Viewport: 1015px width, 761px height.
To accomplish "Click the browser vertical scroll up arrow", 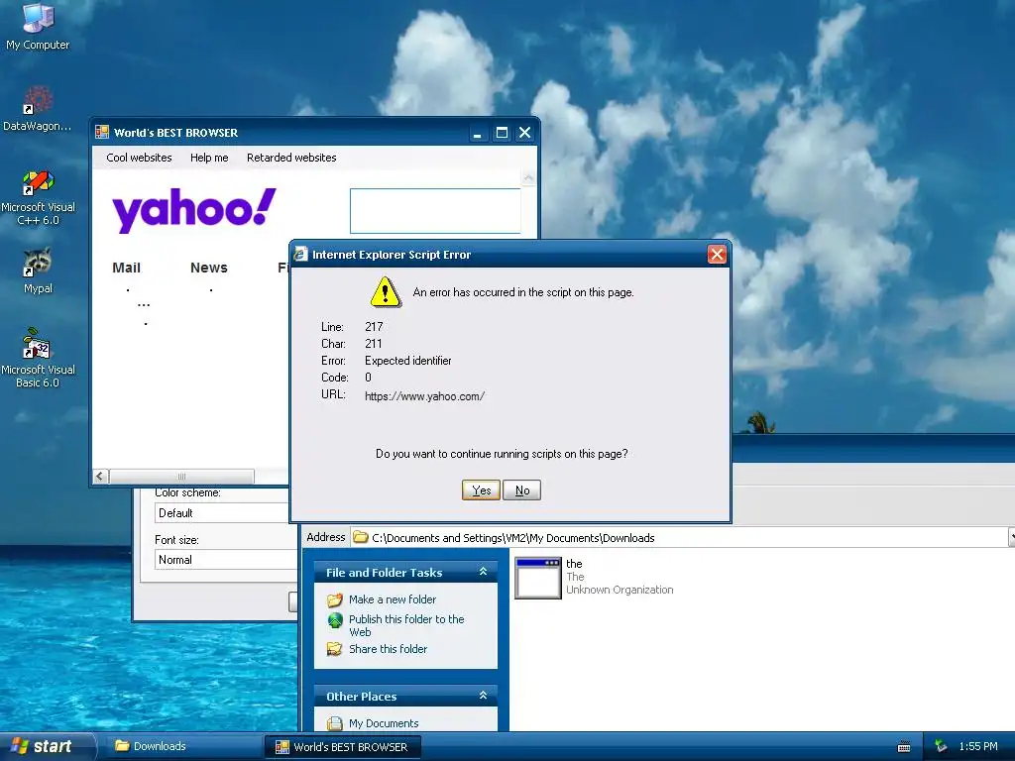I will [529, 177].
